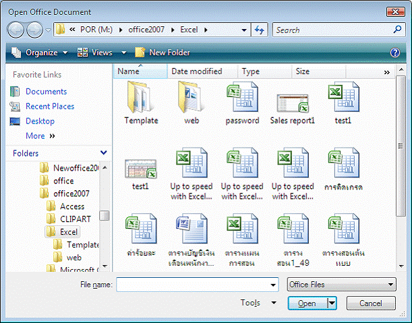Click the file list vertical scrollbar thumb

401,146
